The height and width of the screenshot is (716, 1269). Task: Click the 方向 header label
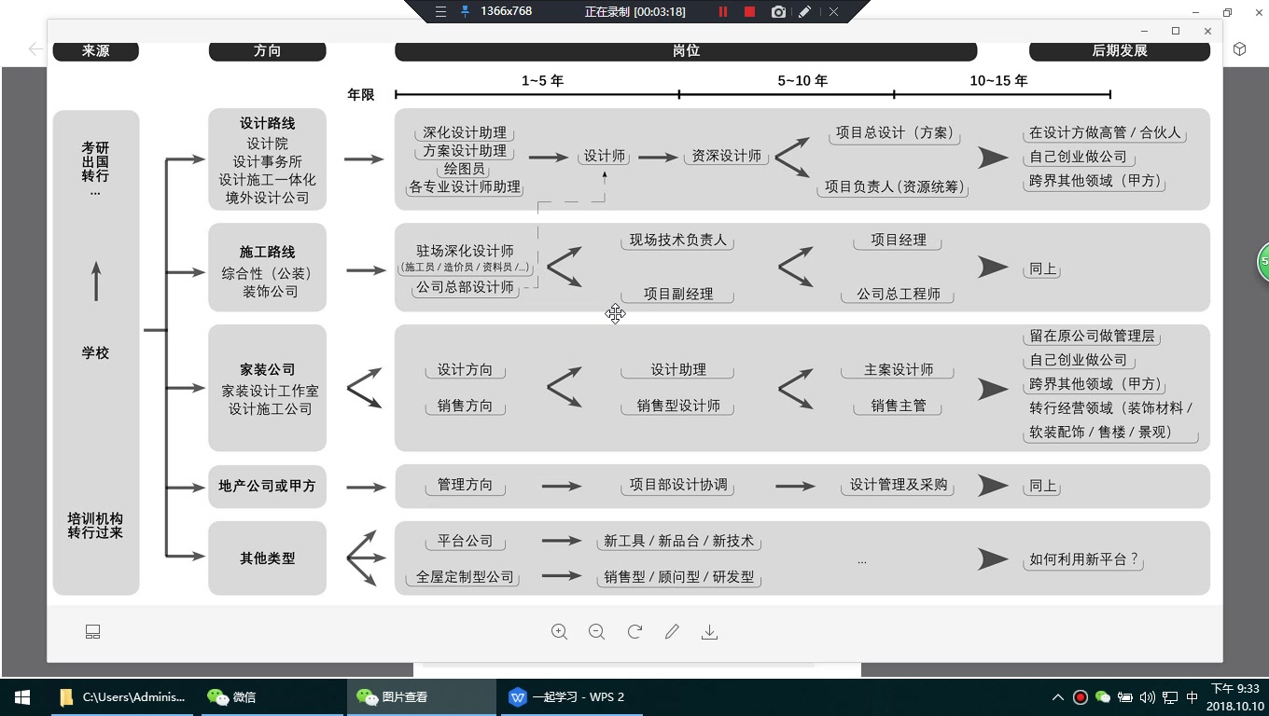click(268, 50)
